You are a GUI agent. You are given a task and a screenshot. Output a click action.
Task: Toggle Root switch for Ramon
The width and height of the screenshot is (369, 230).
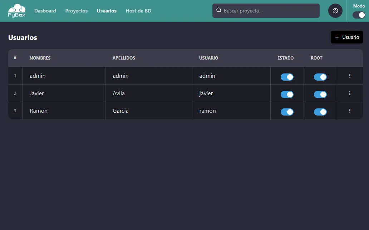[320, 112]
